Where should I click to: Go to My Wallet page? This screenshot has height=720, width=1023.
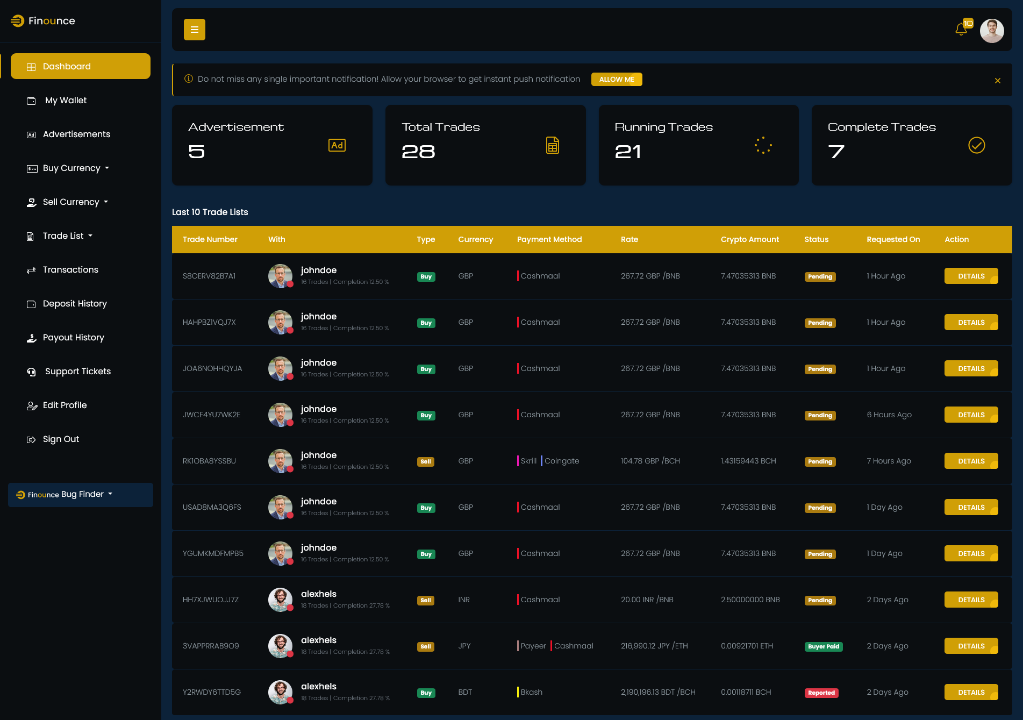tap(66, 101)
